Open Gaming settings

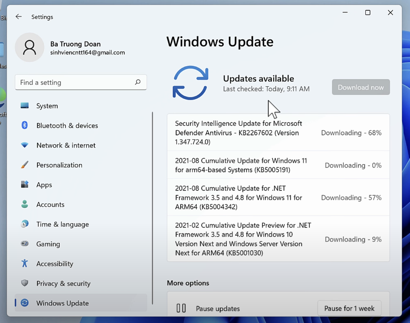pyautogui.click(x=81, y=244)
